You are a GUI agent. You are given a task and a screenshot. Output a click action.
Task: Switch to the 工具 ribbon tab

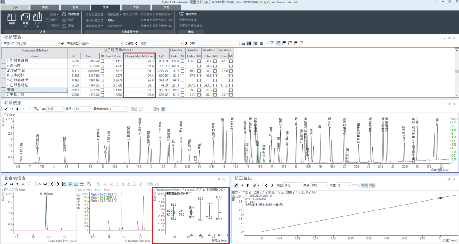coord(136,7)
